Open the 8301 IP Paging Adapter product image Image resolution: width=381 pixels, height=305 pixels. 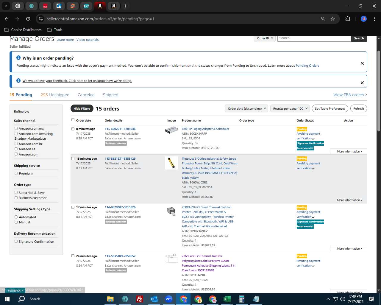tap(171, 130)
